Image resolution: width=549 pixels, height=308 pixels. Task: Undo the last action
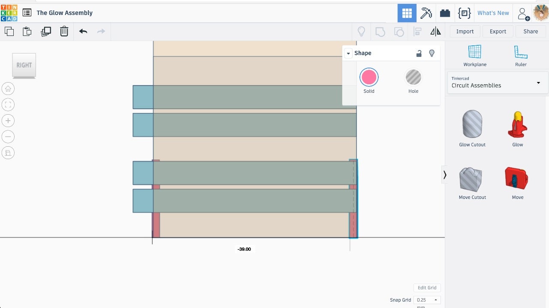coord(83,31)
